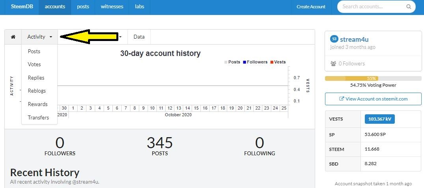Focus the Search accounts input field
424x188 pixels.
[373, 7]
